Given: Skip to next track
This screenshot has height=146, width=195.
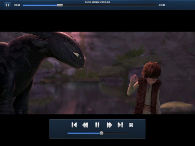Looking at the screenshot, I should point(120,125).
